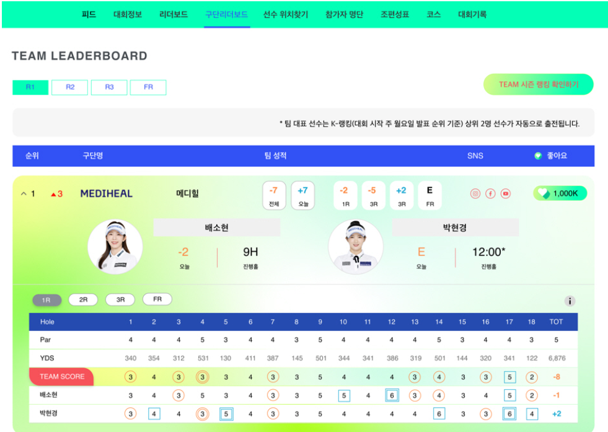Click 순위 column header
The image size is (608, 432).
[32, 156]
